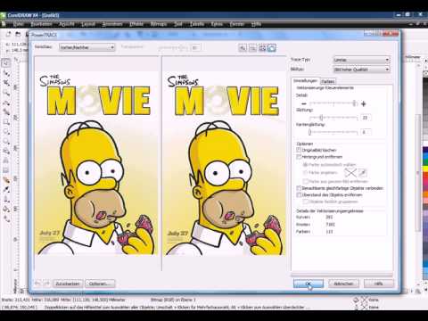
Task: Click the Open file icon in toolbar
Action: [x=18, y=35]
